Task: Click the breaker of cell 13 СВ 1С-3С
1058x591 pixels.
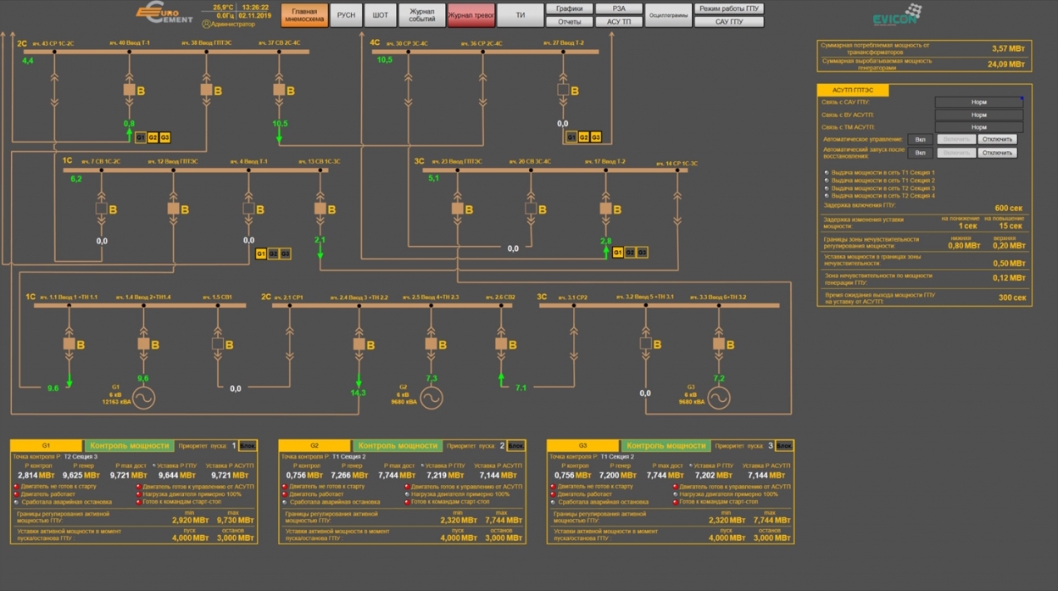Action: tap(320, 208)
